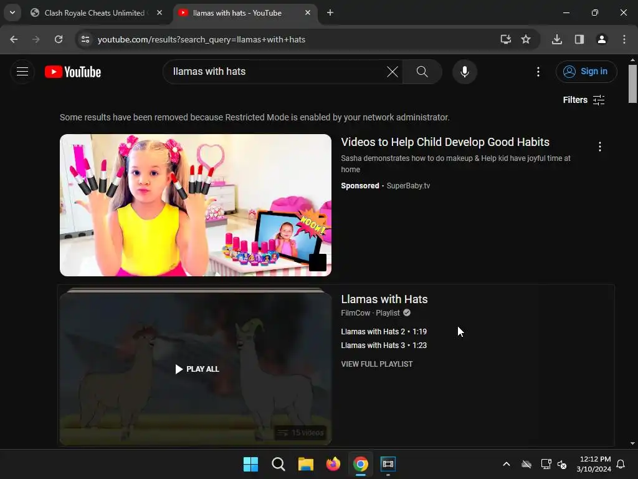Focus the Chrome address bar URL

(x=201, y=39)
